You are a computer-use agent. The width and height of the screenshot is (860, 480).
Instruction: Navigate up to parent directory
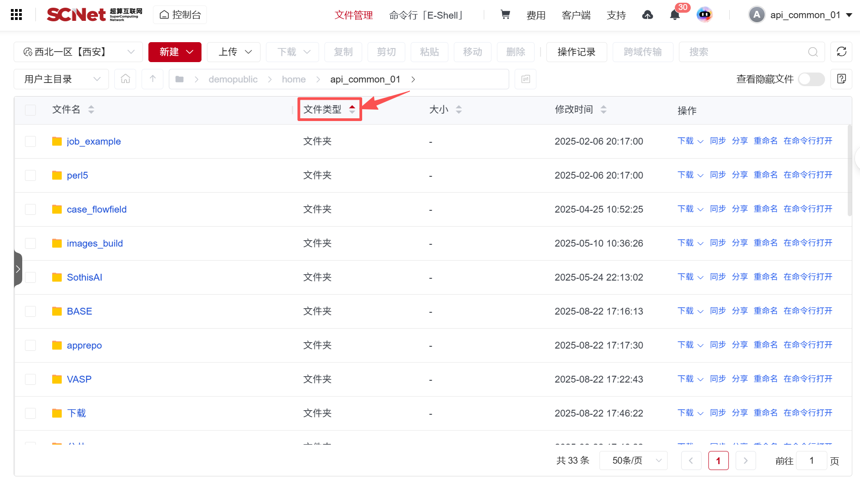tap(152, 79)
